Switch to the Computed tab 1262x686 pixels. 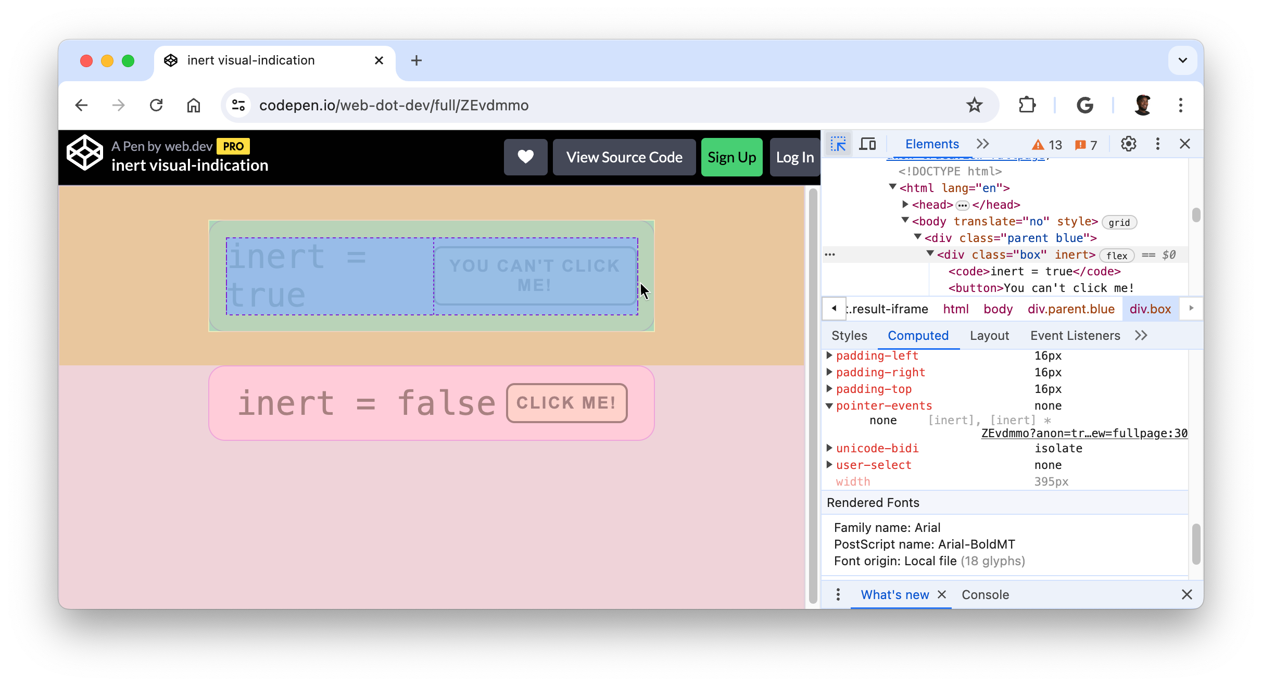[918, 335]
